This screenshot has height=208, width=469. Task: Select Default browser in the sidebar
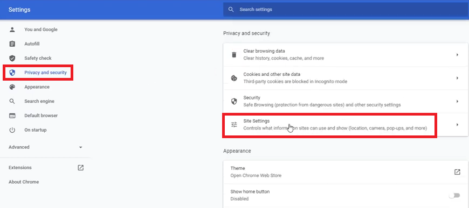[41, 116]
